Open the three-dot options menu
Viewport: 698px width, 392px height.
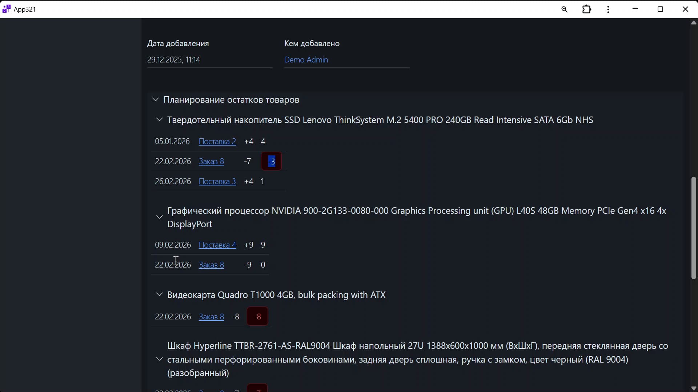608,9
